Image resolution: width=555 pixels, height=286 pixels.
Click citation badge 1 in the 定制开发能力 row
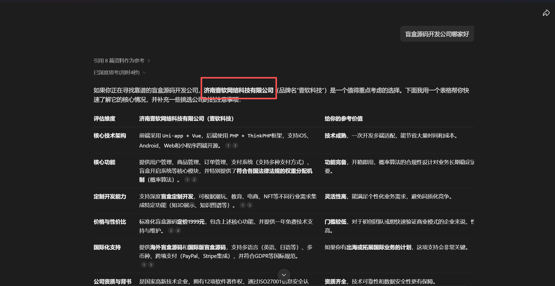pyautogui.click(x=243, y=205)
